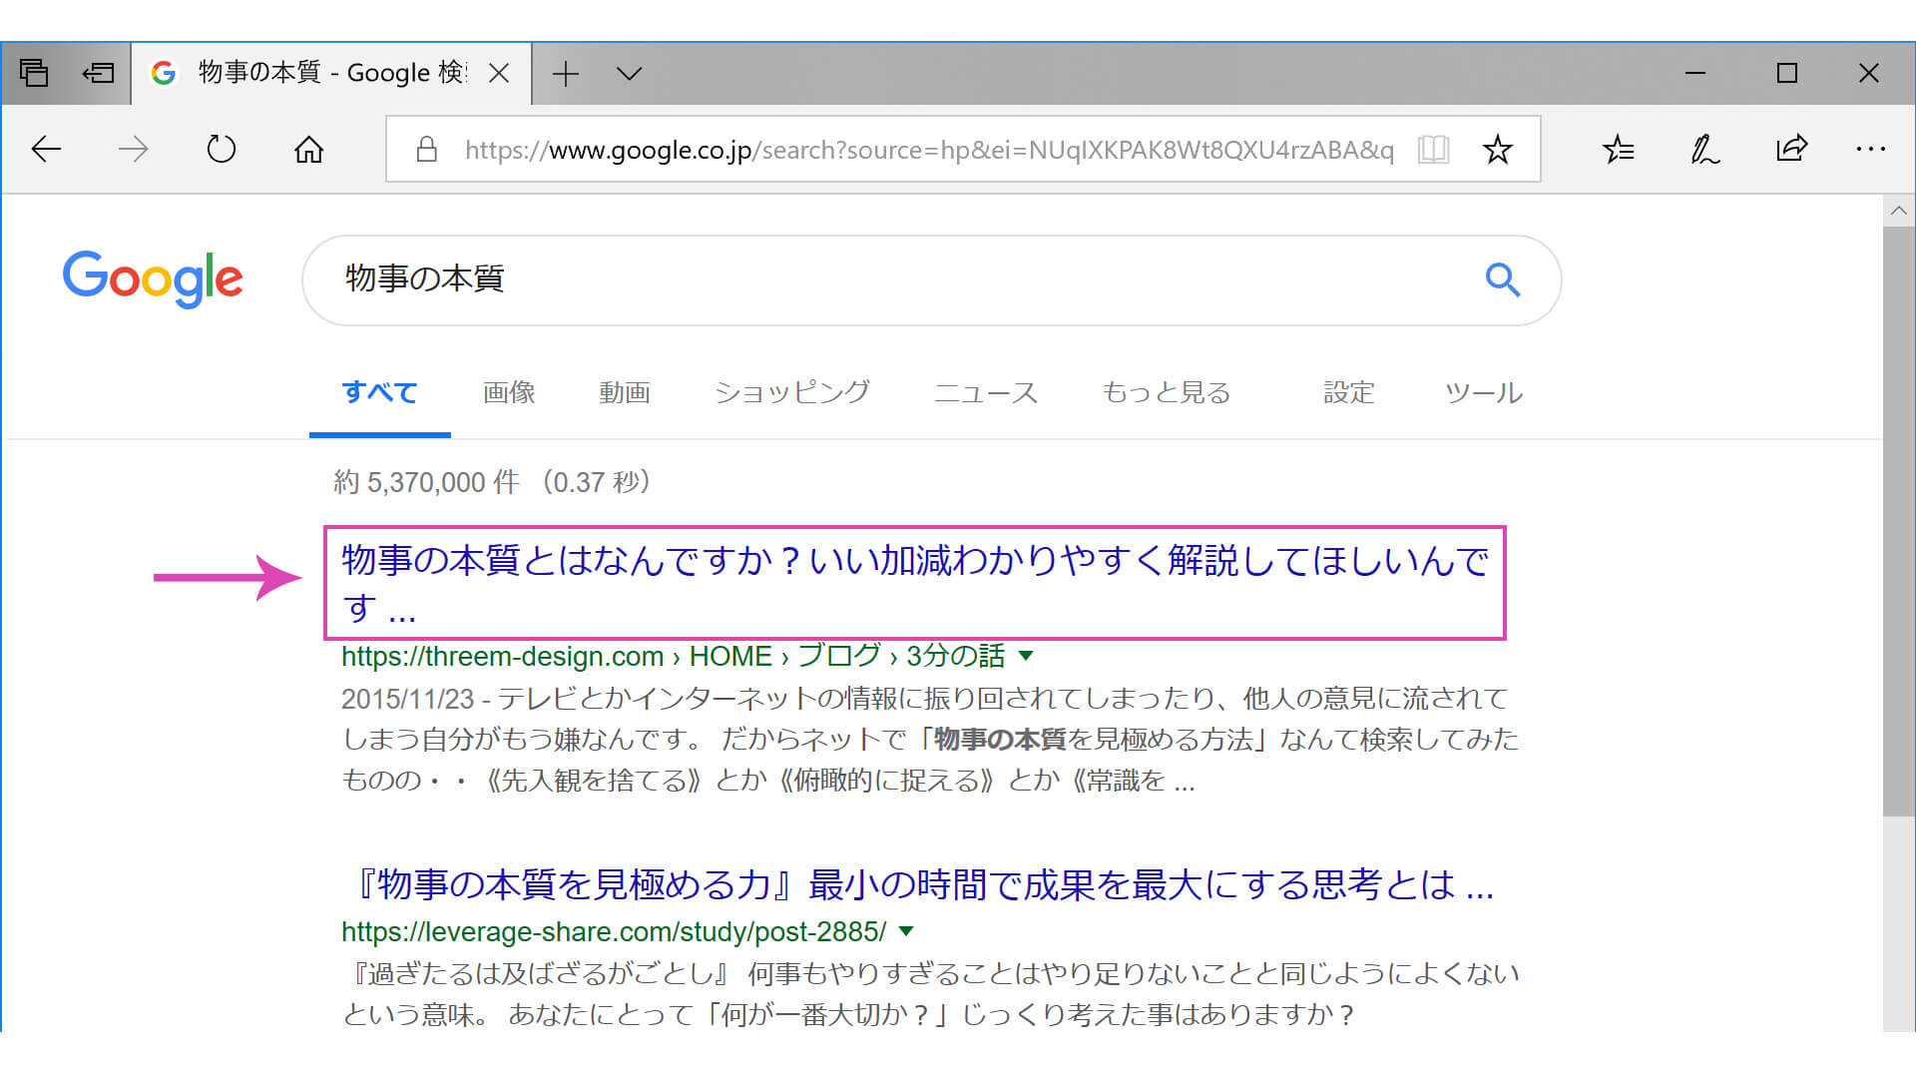Select the すべて tab
This screenshot has width=1916, height=1078.
tap(380, 392)
